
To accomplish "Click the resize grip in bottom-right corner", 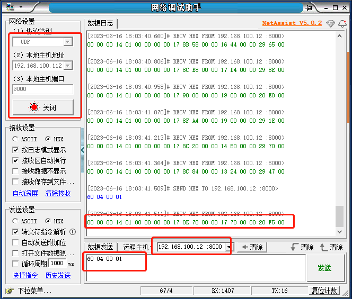I will point(346,293).
